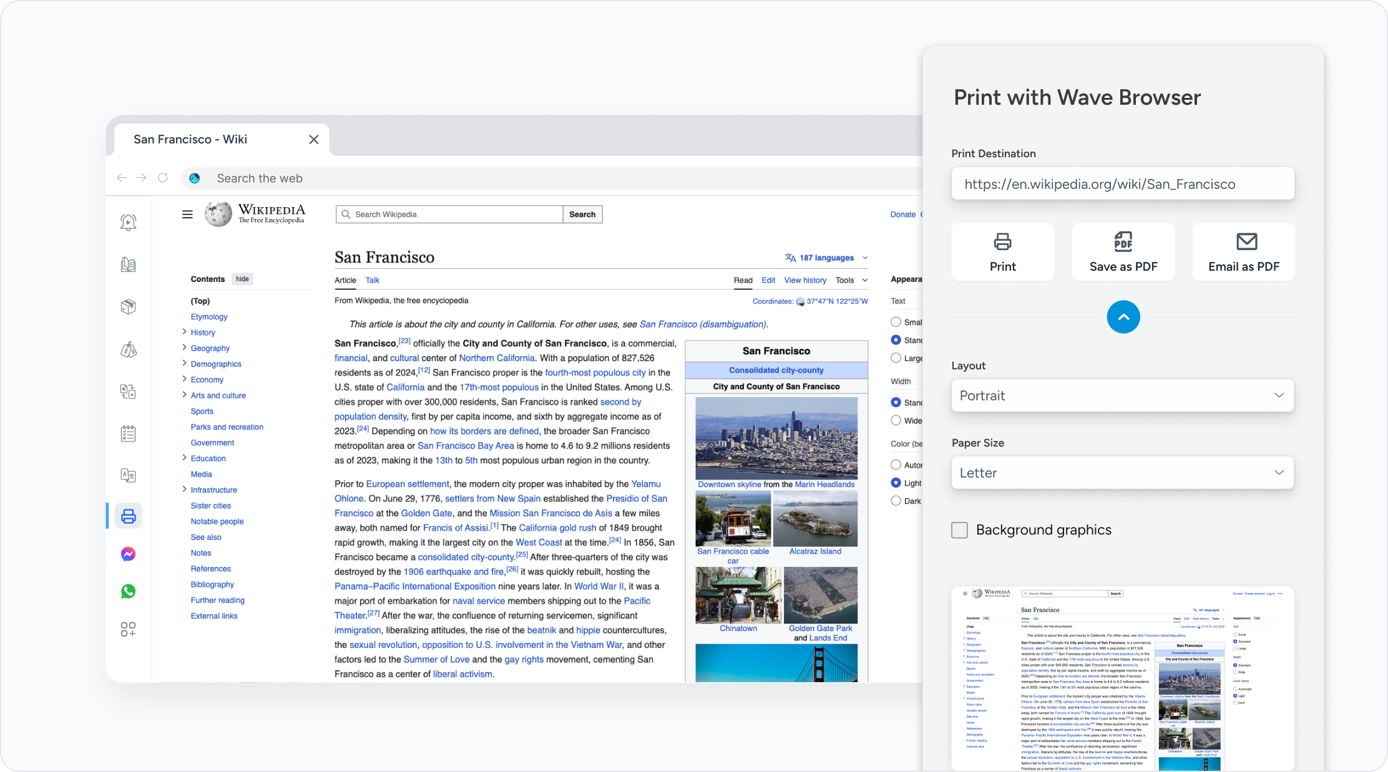Open the Paper Size Letter dropdown
This screenshot has height=772, width=1388.
pos(1122,473)
